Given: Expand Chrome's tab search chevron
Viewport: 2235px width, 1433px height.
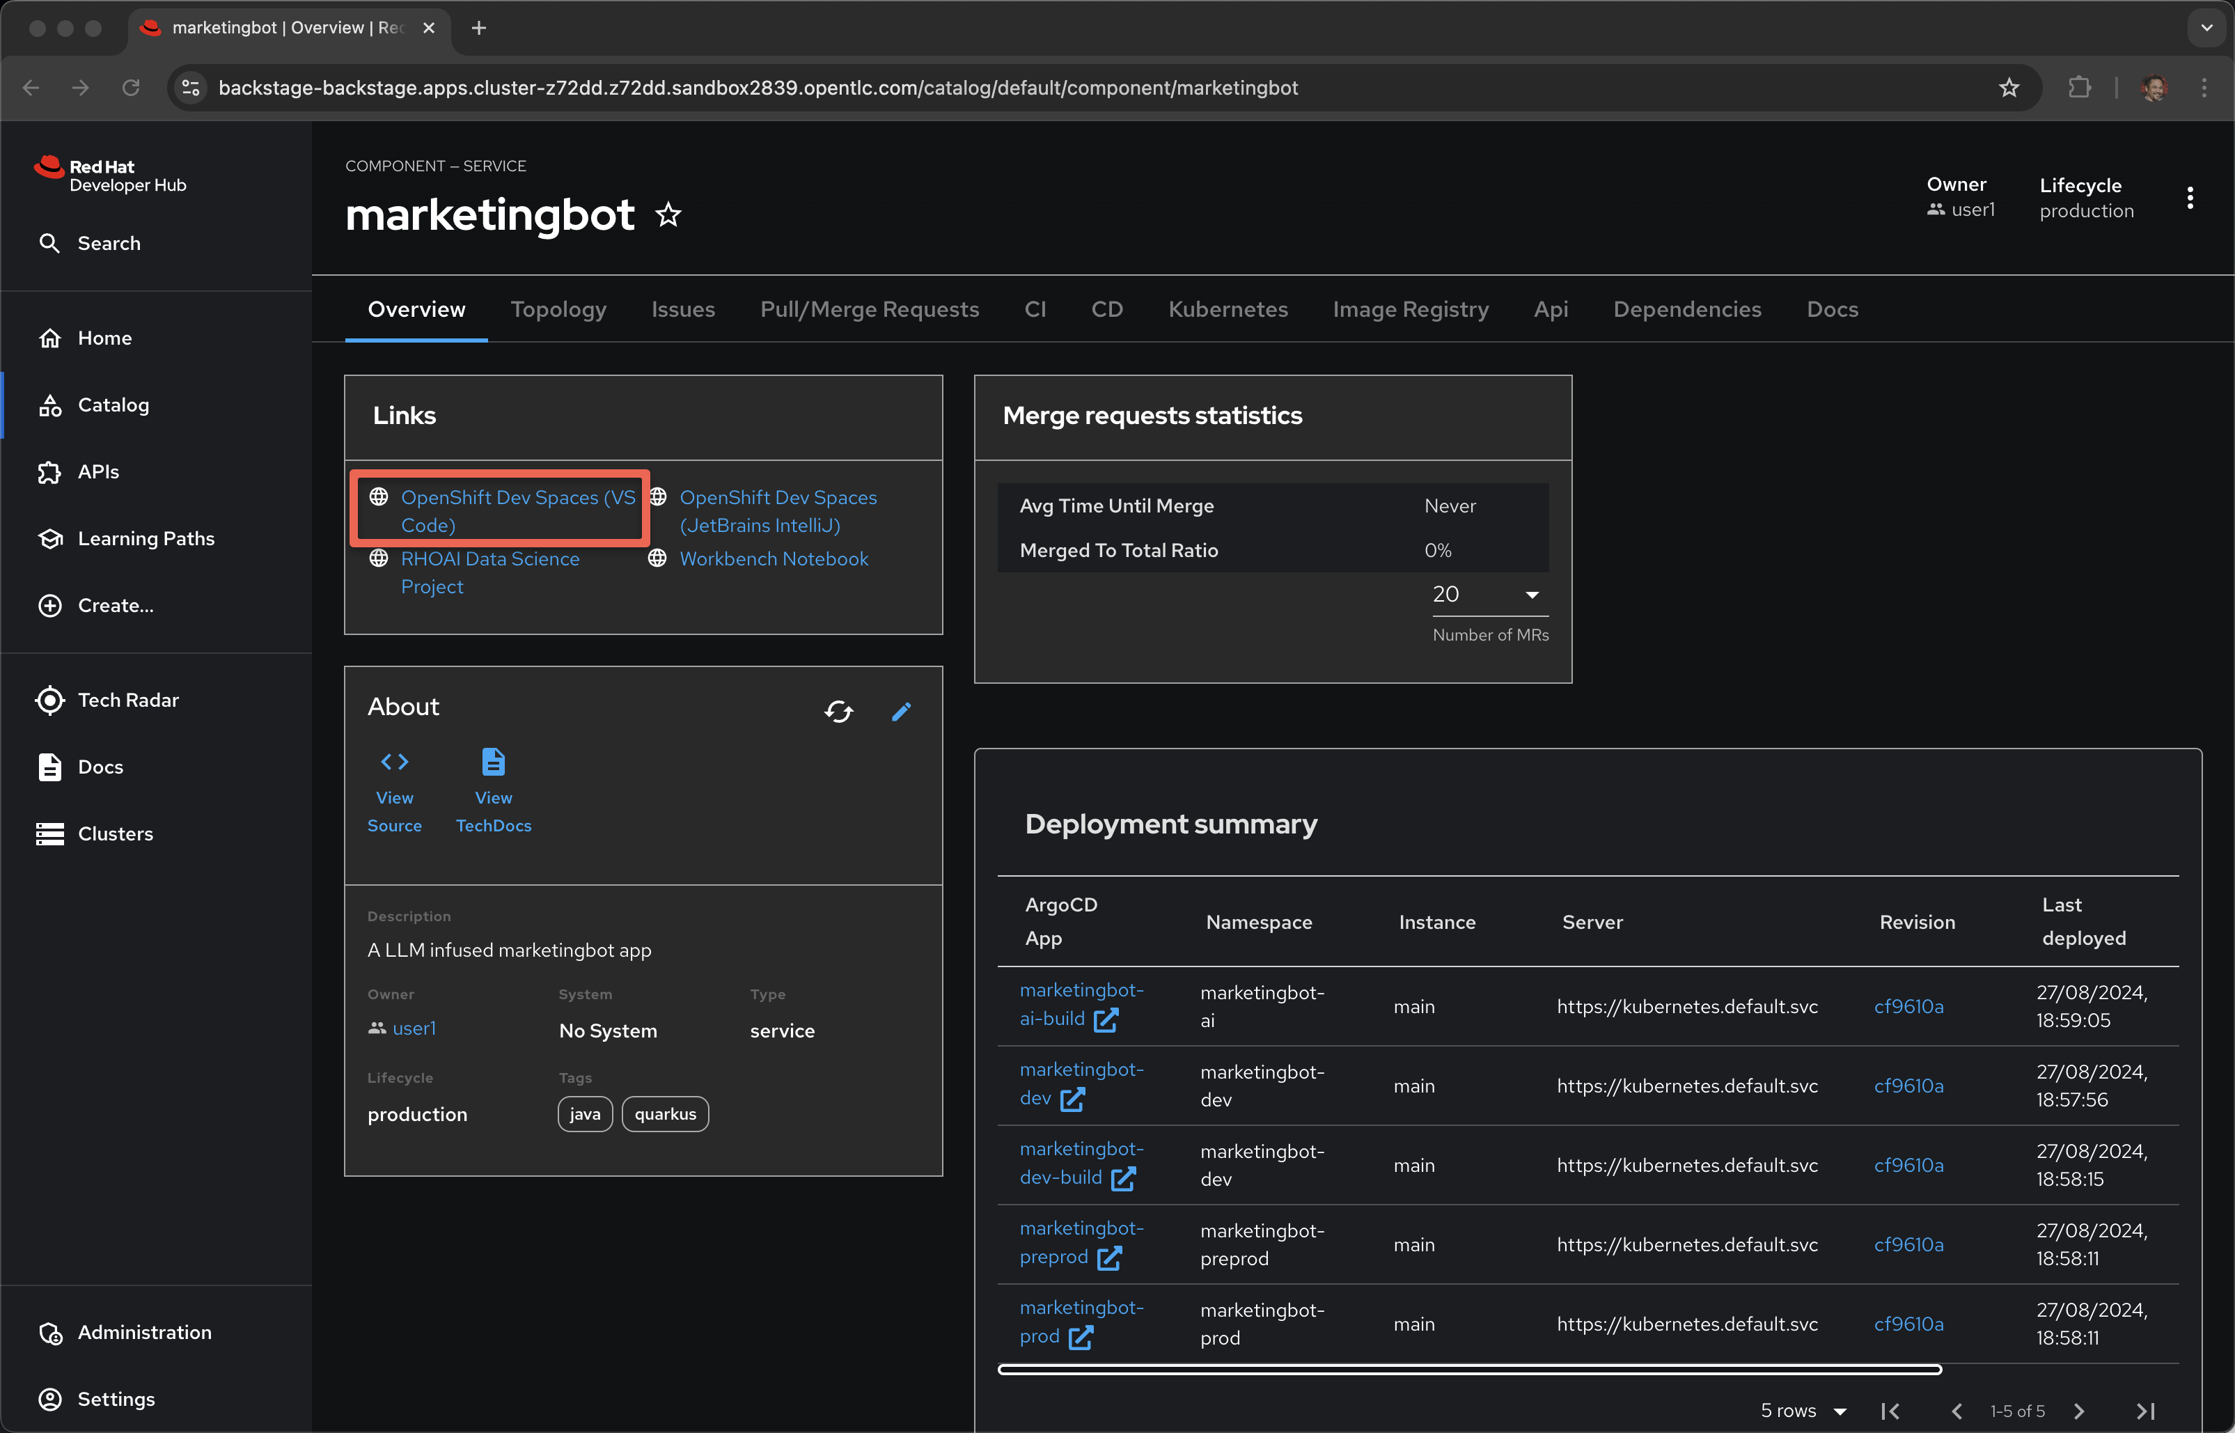Looking at the screenshot, I should (2206, 28).
